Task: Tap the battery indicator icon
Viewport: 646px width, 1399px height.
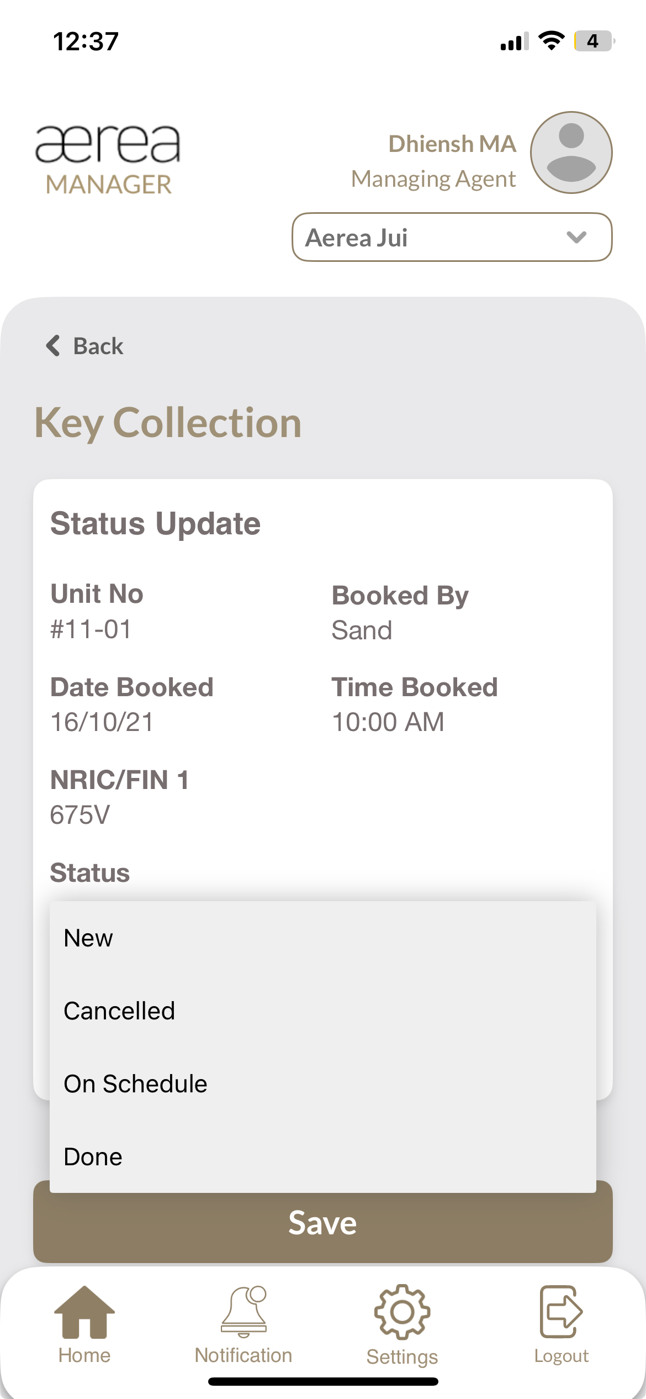Action: click(x=594, y=41)
